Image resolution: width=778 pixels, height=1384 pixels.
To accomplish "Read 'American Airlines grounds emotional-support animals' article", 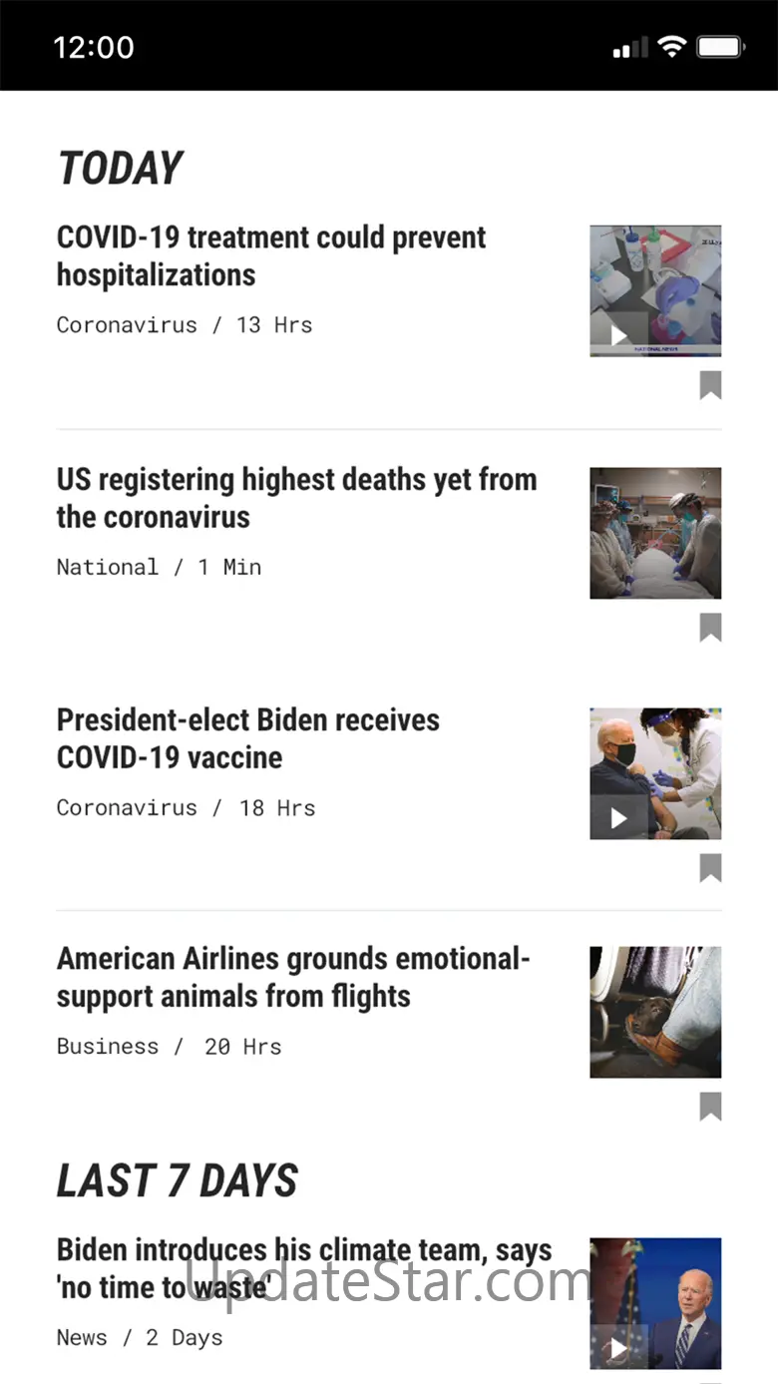I will pos(293,977).
